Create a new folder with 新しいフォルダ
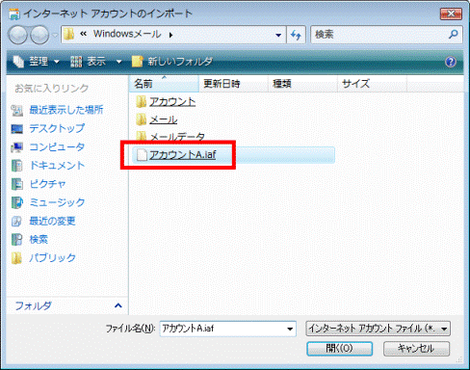470x370 pixels. (172, 62)
